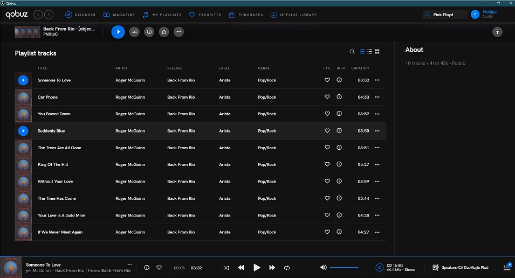Open the Magazine section
Image resolution: width=515 pixels, height=278 pixels.
click(x=119, y=15)
